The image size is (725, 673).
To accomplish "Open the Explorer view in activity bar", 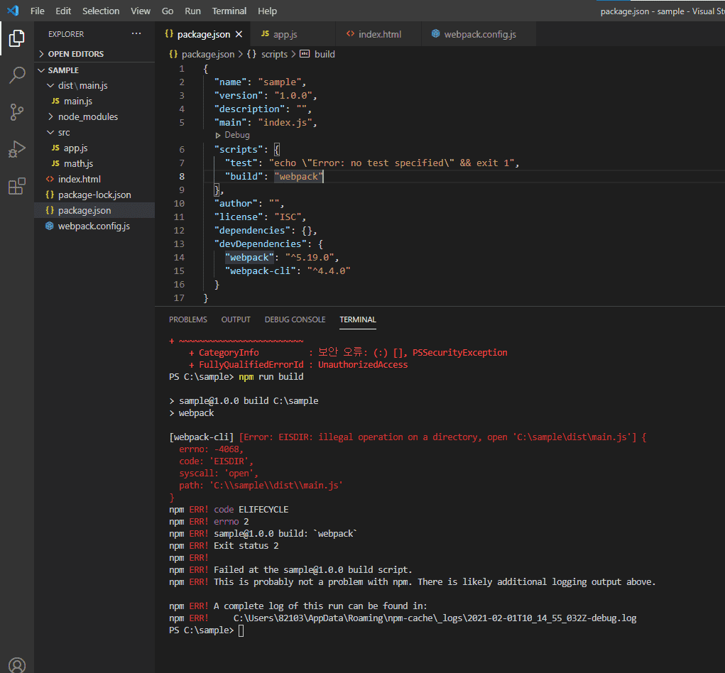I will point(17,38).
